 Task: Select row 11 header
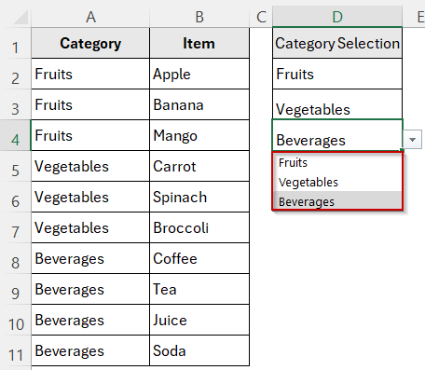point(15,351)
